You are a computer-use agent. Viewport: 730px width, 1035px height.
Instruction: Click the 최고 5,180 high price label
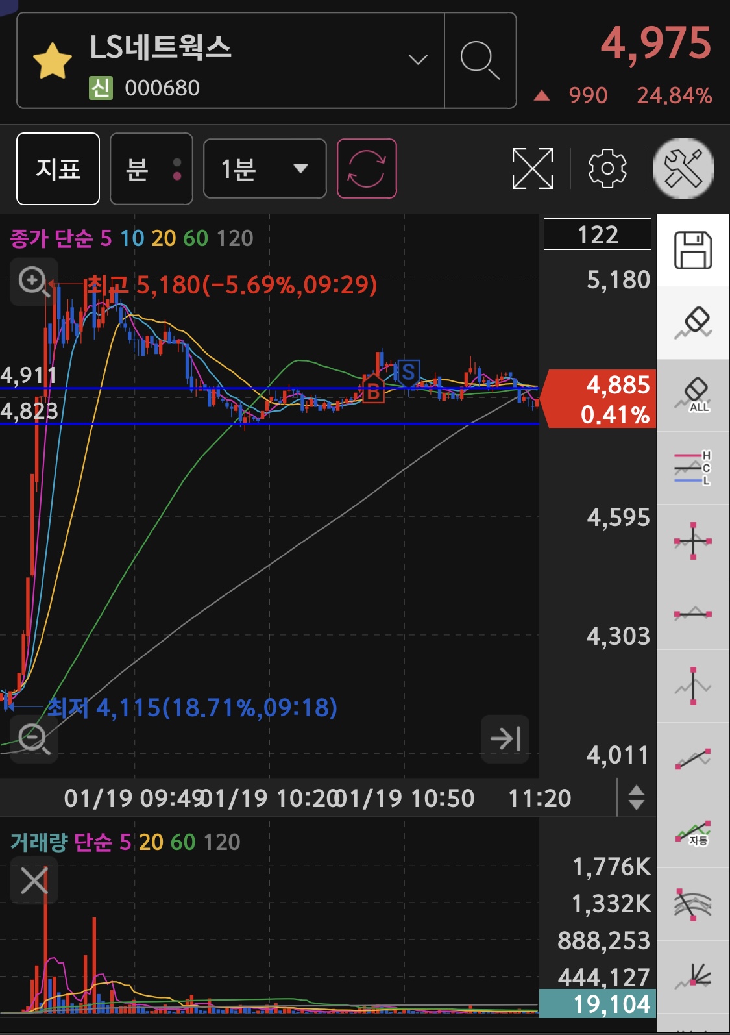point(231,284)
